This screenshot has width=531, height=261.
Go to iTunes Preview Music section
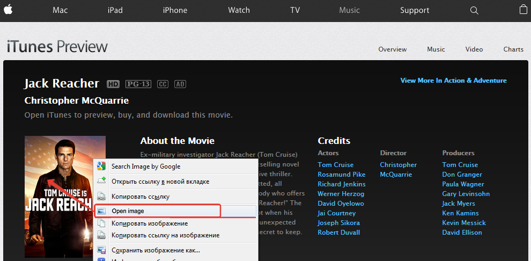pos(436,49)
